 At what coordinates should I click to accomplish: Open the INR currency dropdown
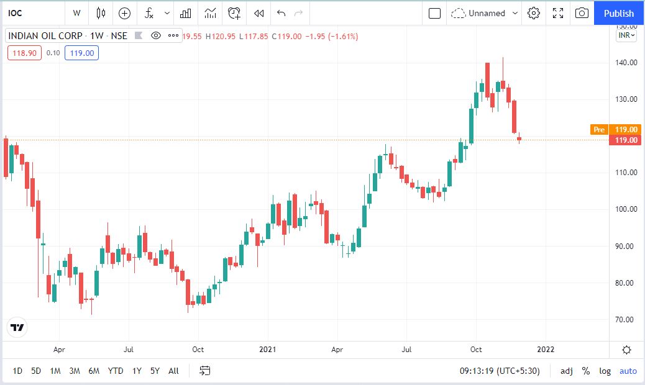626,35
